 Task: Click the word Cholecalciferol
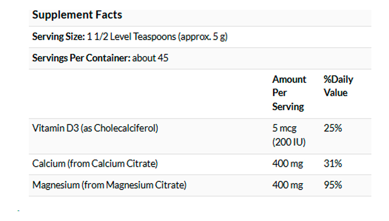pyautogui.click(x=125, y=128)
